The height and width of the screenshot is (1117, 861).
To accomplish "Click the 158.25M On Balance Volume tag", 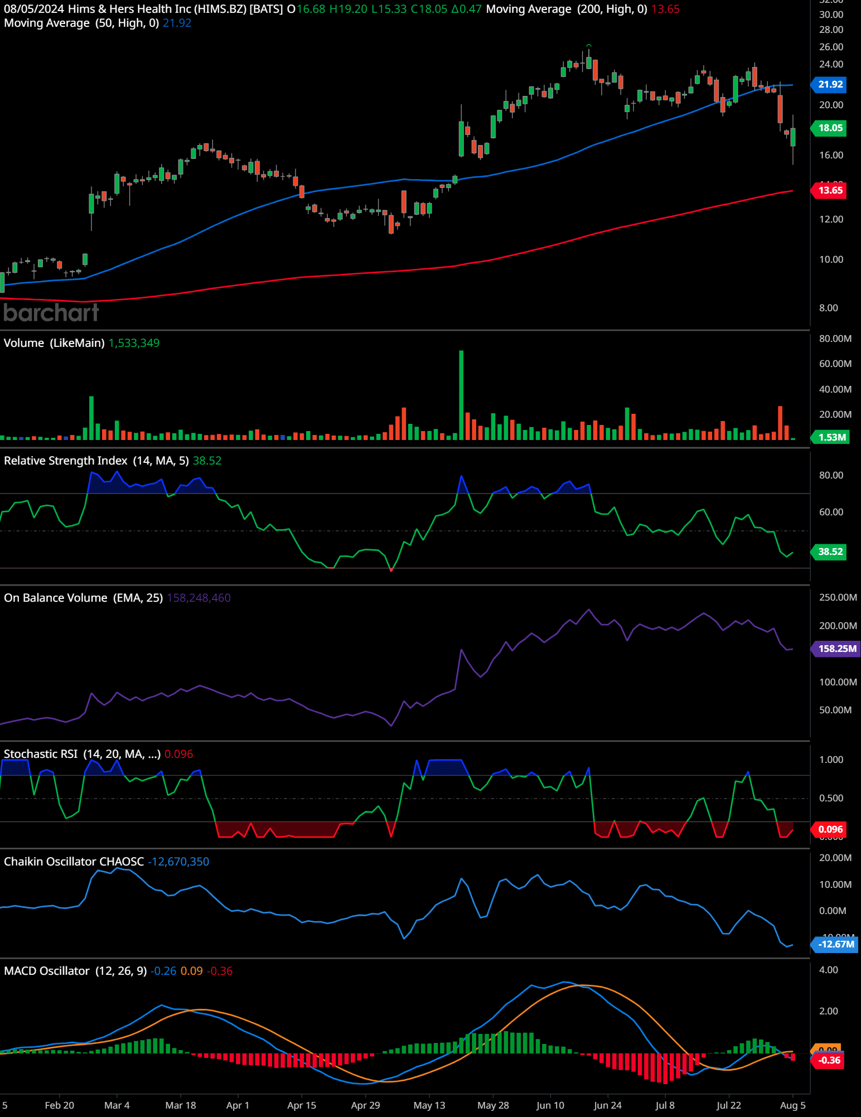I will click(x=836, y=649).
